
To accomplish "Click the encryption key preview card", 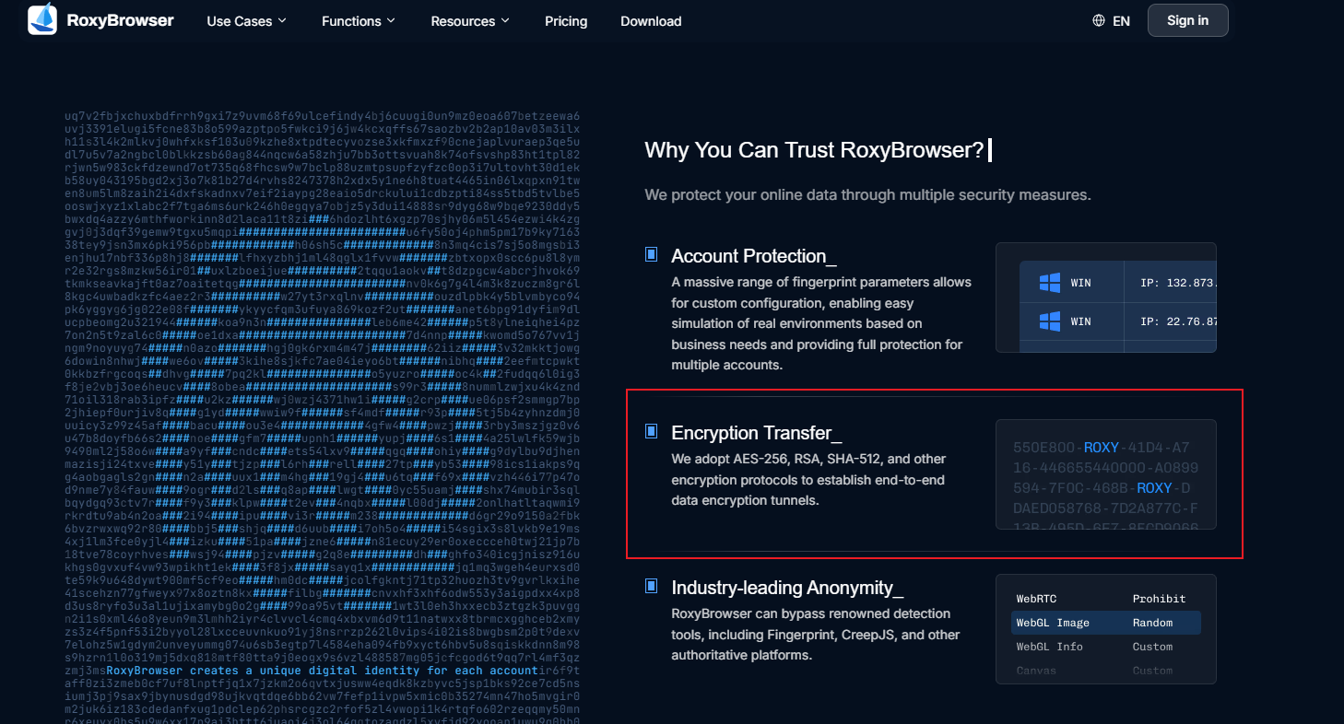I will coord(1105,474).
